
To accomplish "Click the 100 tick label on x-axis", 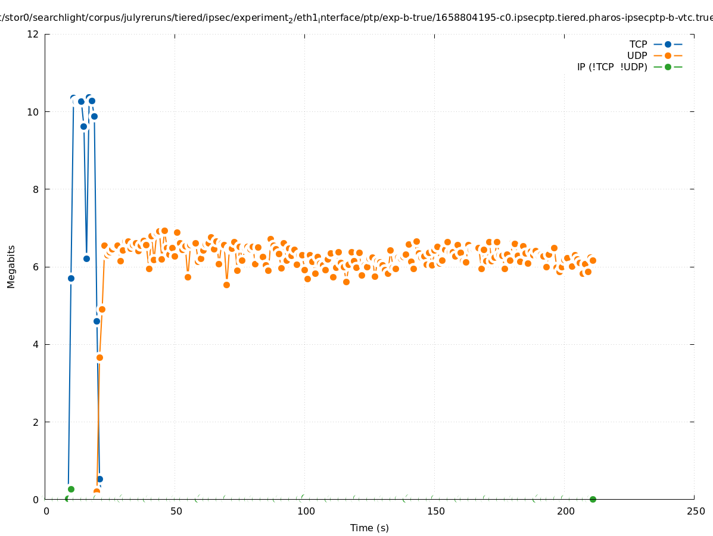I will click(x=305, y=512).
